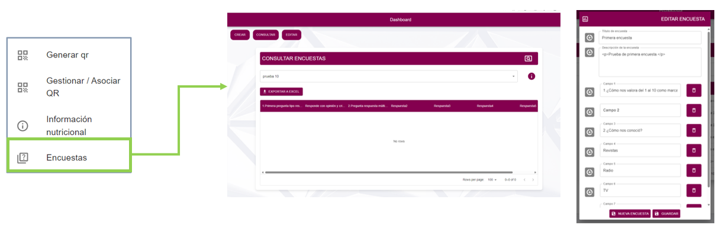Screen dimensions: 725x228
Task: Click the icon at top-left of Editar Encuesta
Action: [x=585, y=19]
